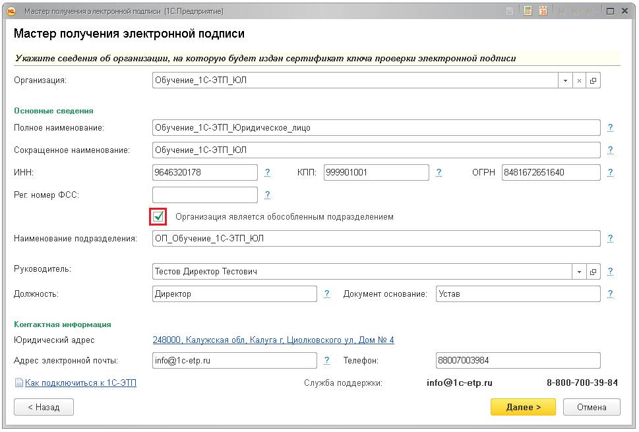Image resolution: width=639 pixels, height=432 pixels.
Task: Click into the КПП input field
Action: tap(377, 173)
